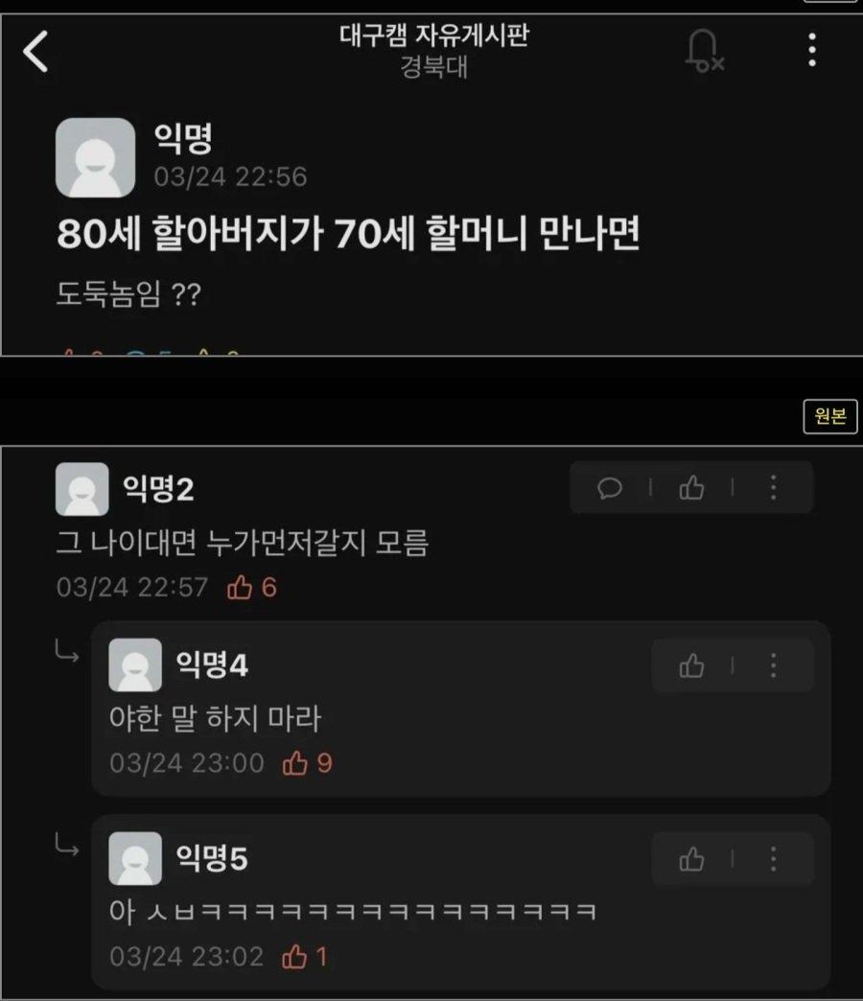Reply to 익명2 via speech bubble icon
The image size is (863, 1001).
tap(610, 488)
